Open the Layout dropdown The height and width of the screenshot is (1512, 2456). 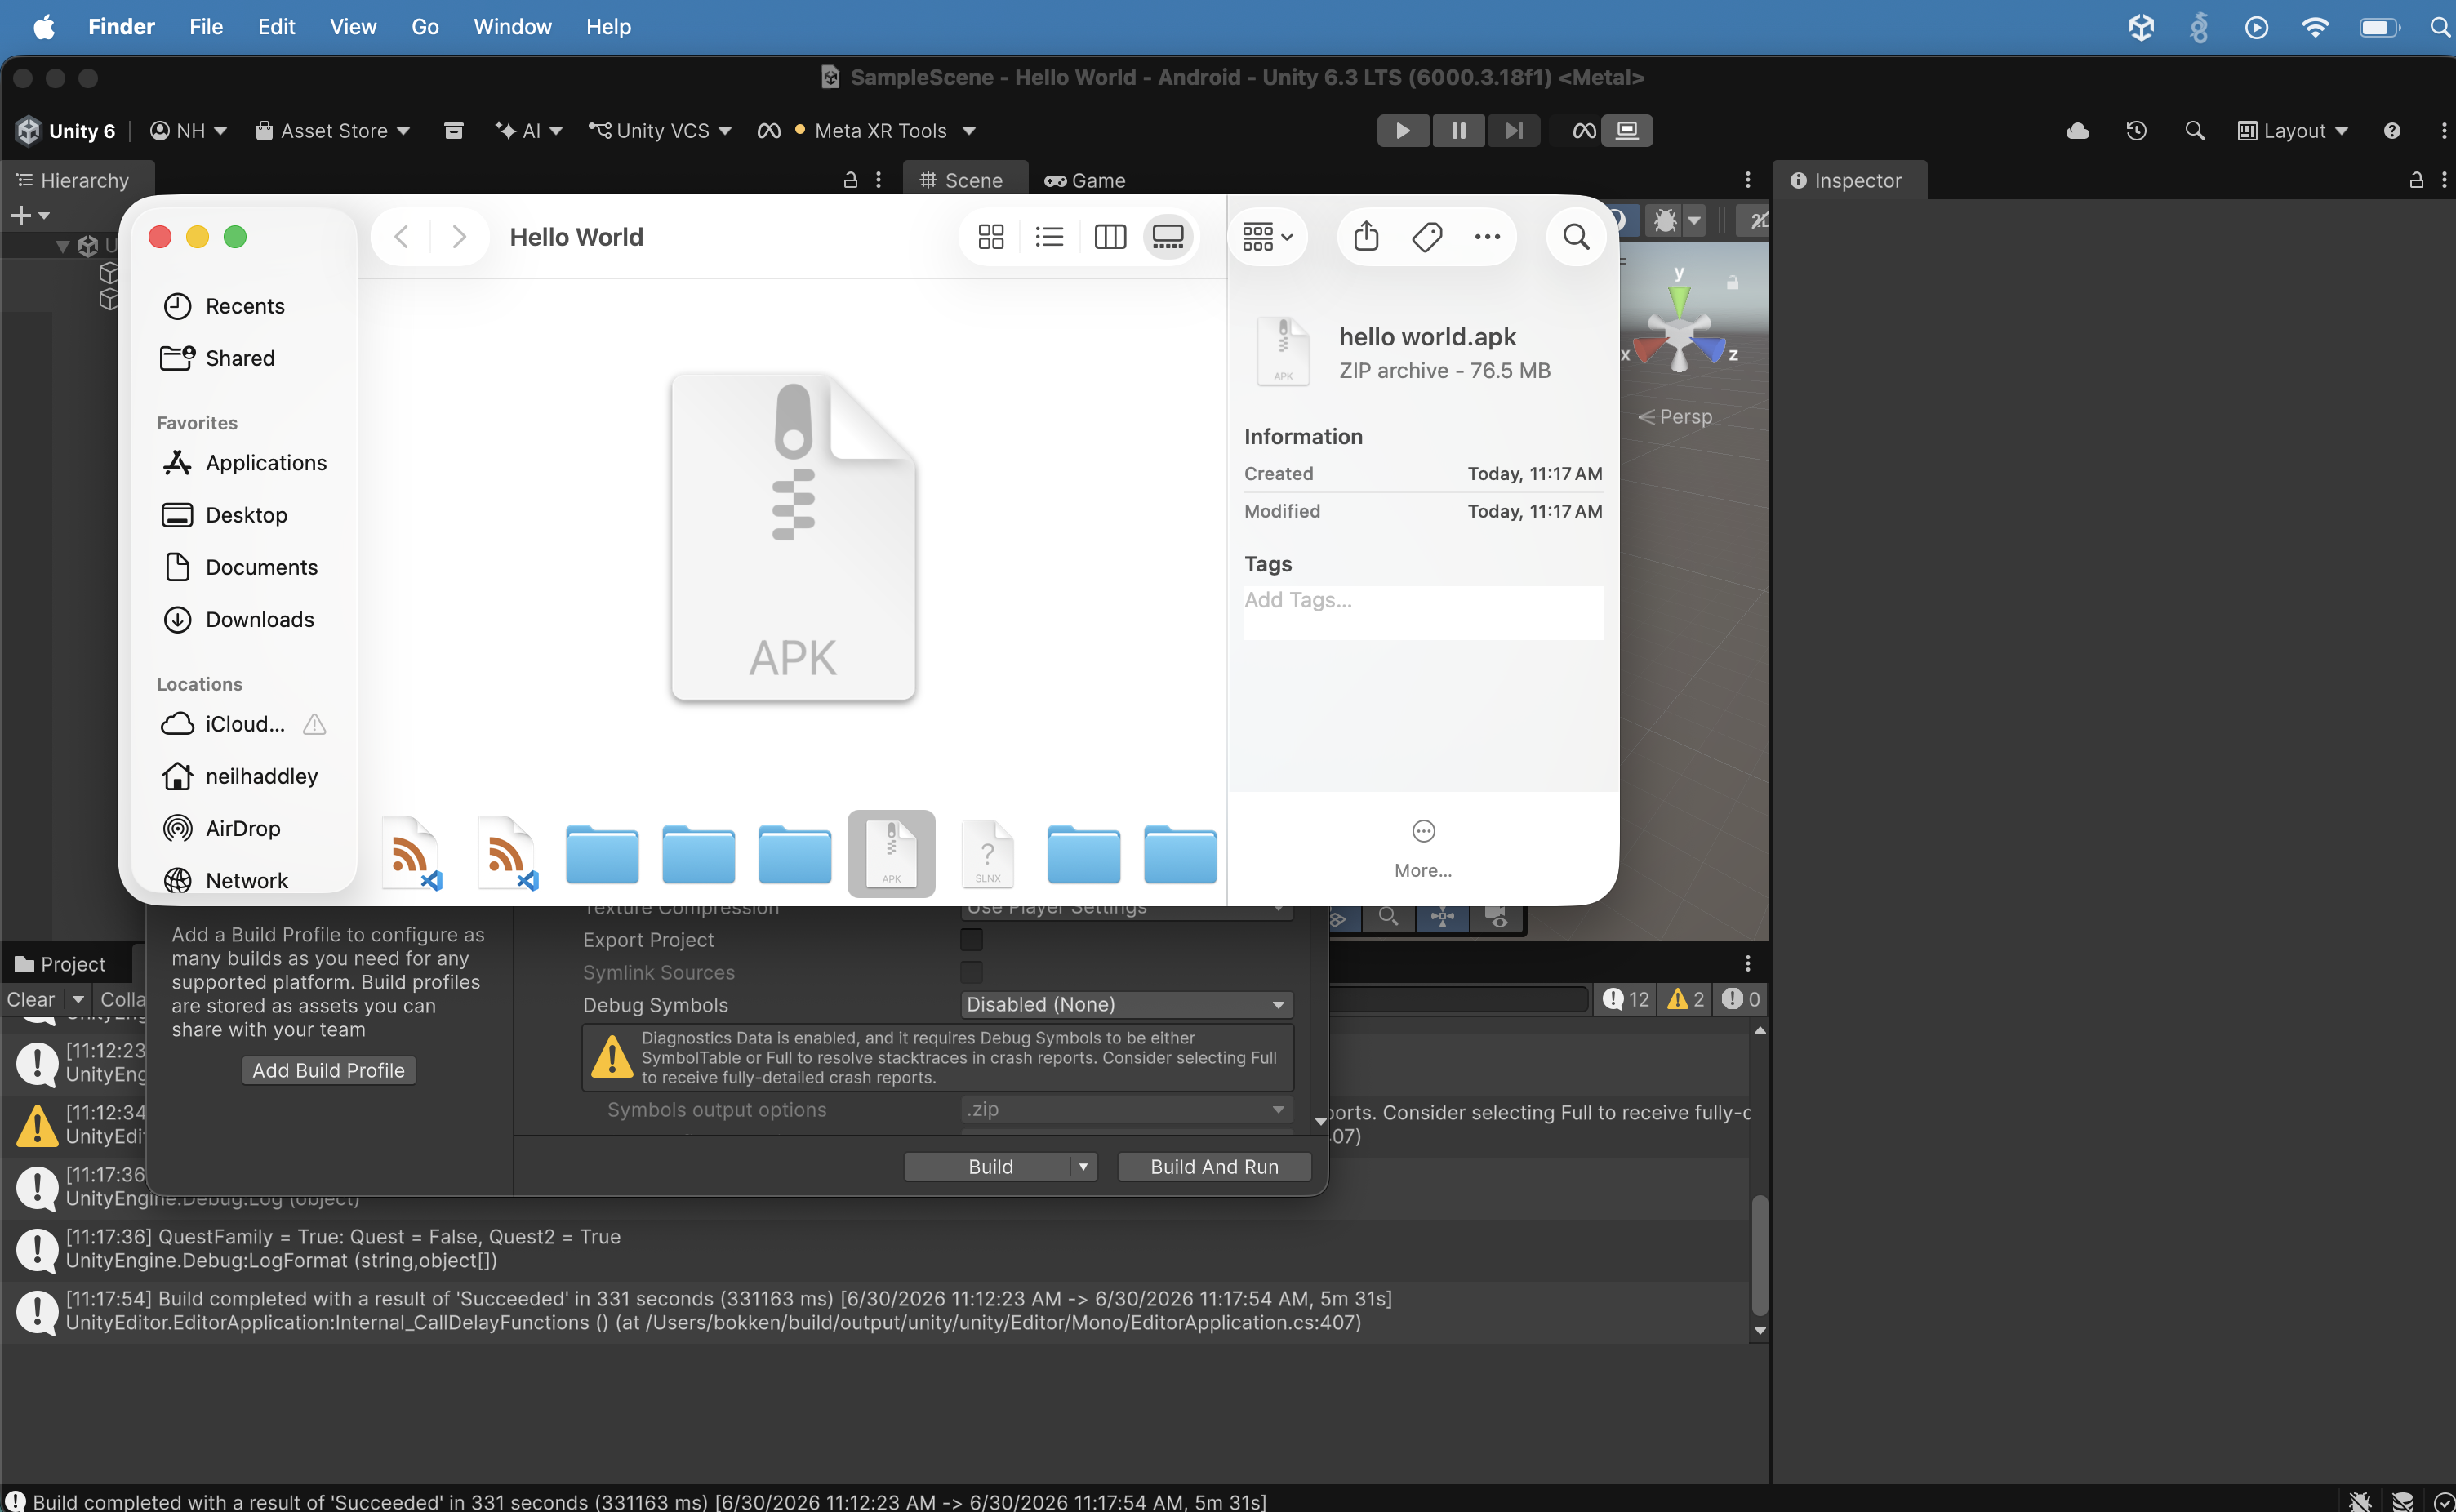coord(2293,131)
